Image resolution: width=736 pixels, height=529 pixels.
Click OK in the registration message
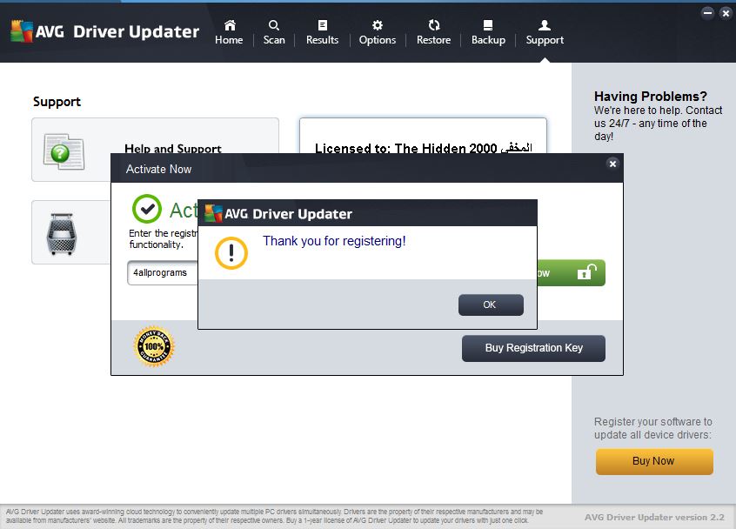pos(491,305)
